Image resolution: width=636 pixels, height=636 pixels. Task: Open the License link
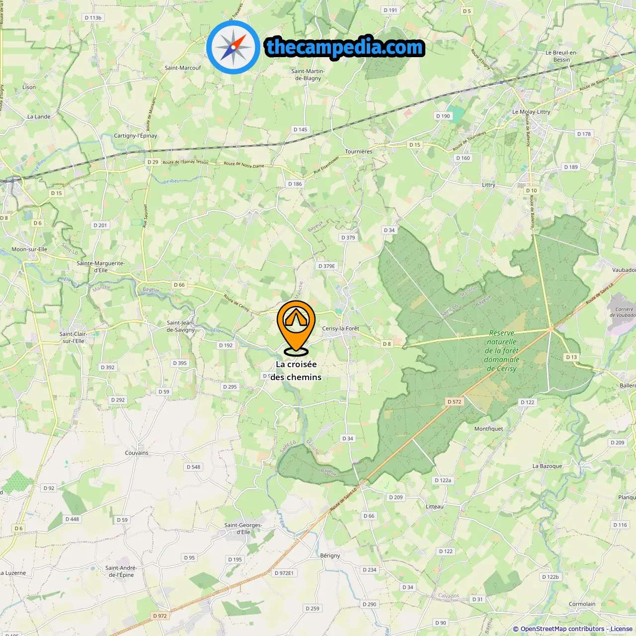[621, 629]
